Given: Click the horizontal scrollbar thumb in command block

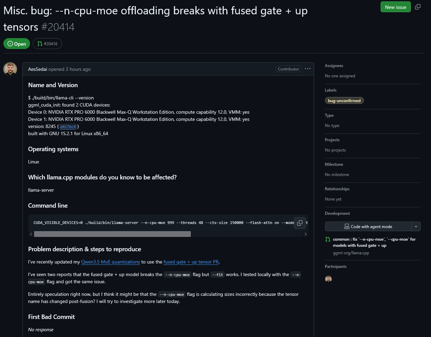Looking at the screenshot, I should (x=112, y=234).
